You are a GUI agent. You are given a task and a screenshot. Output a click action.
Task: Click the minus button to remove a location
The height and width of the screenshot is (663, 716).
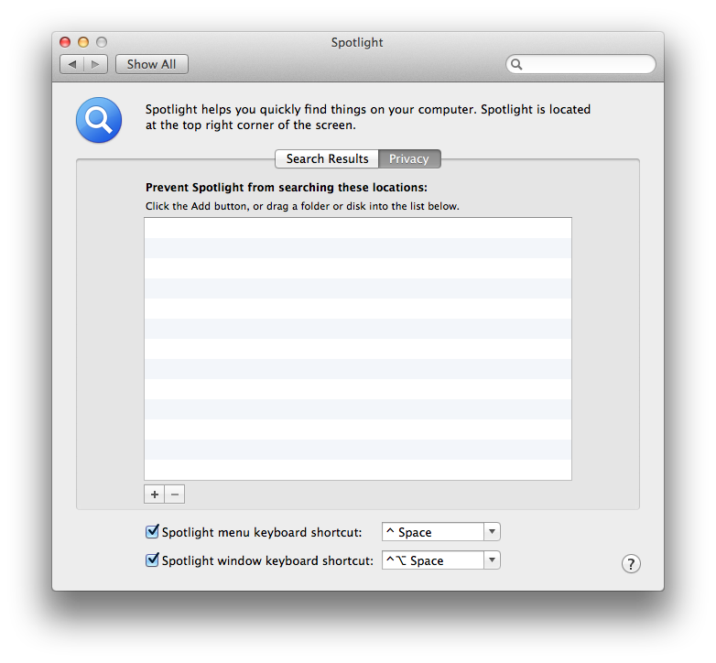coord(175,495)
